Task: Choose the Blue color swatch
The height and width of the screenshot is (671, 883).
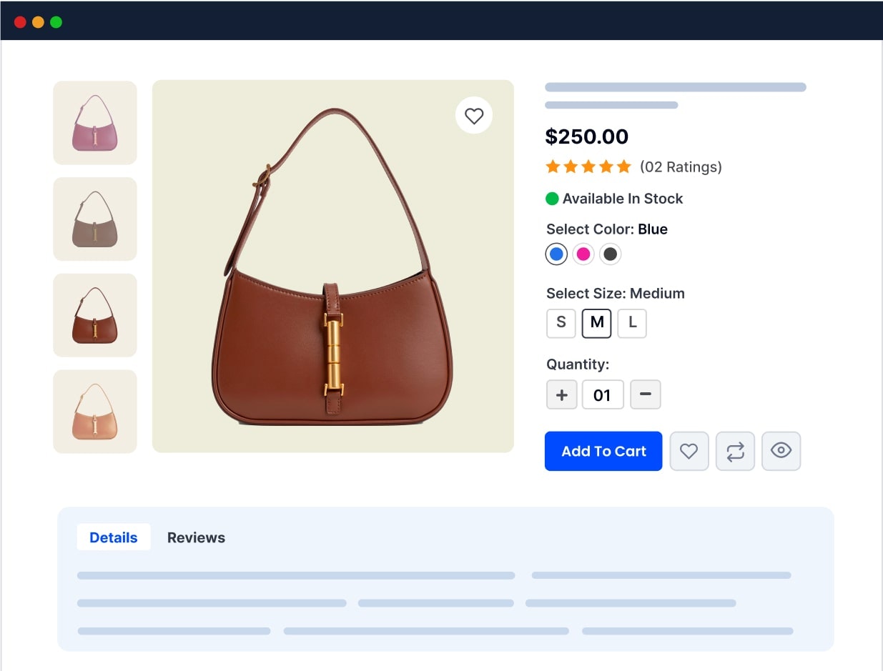Action: point(556,254)
